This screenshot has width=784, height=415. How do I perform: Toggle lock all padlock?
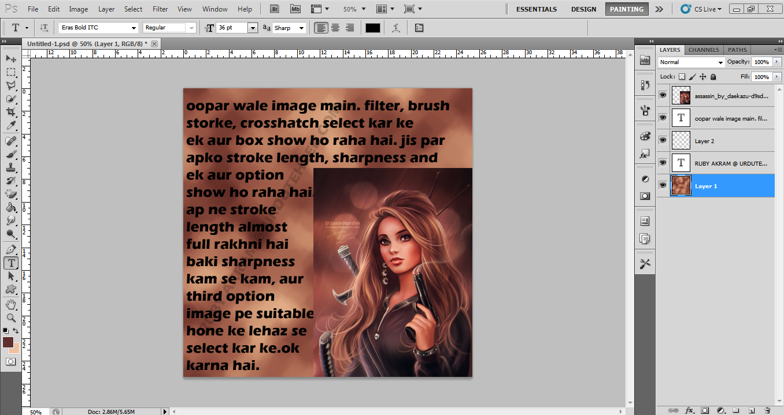coord(713,77)
